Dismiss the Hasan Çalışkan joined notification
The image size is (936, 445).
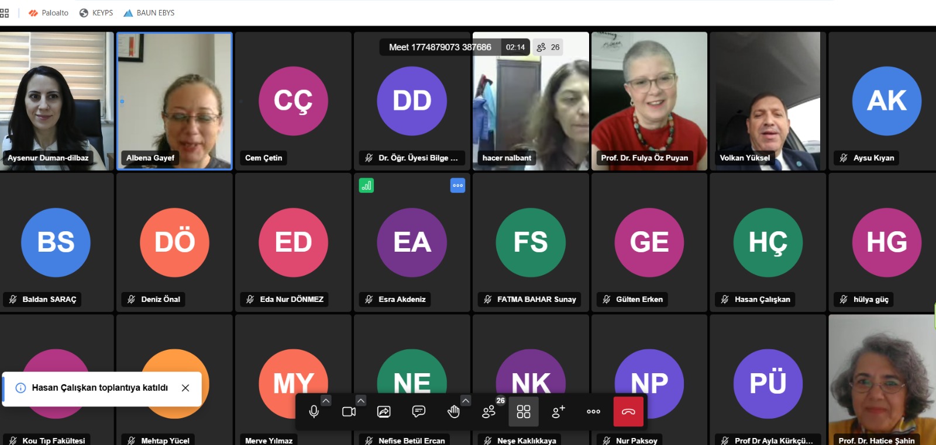pyautogui.click(x=185, y=388)
